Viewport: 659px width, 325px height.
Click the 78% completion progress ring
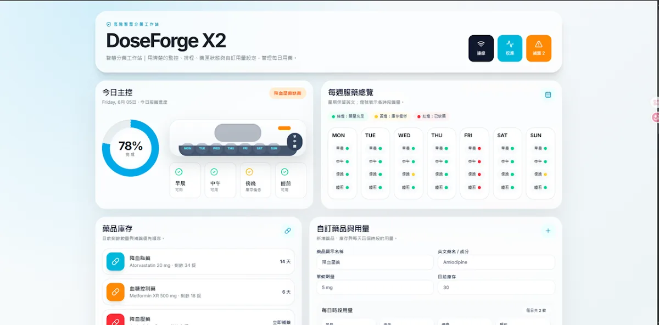(x=131, y=148)
